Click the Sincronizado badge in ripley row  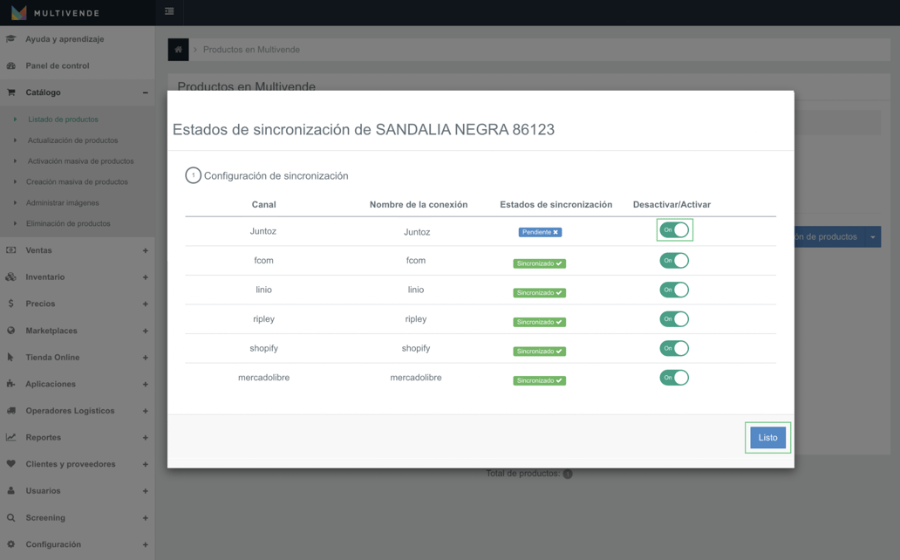[540, 322]
